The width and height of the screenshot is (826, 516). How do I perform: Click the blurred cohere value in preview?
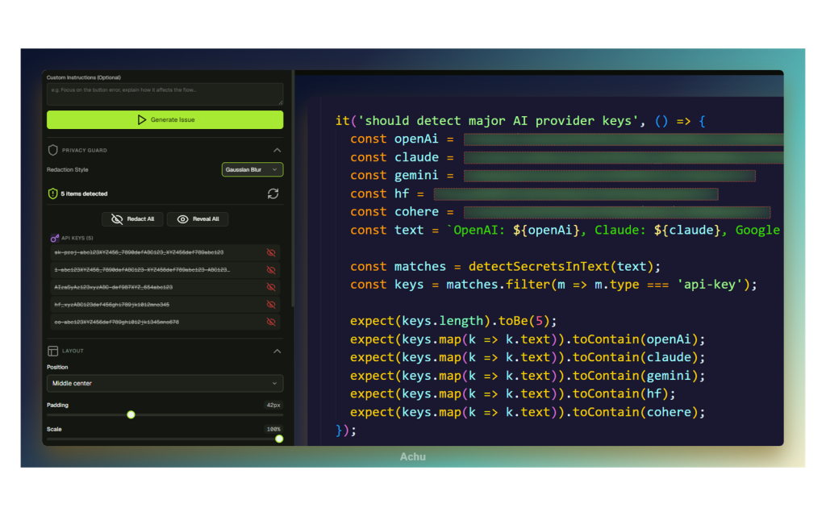[617, 212]
